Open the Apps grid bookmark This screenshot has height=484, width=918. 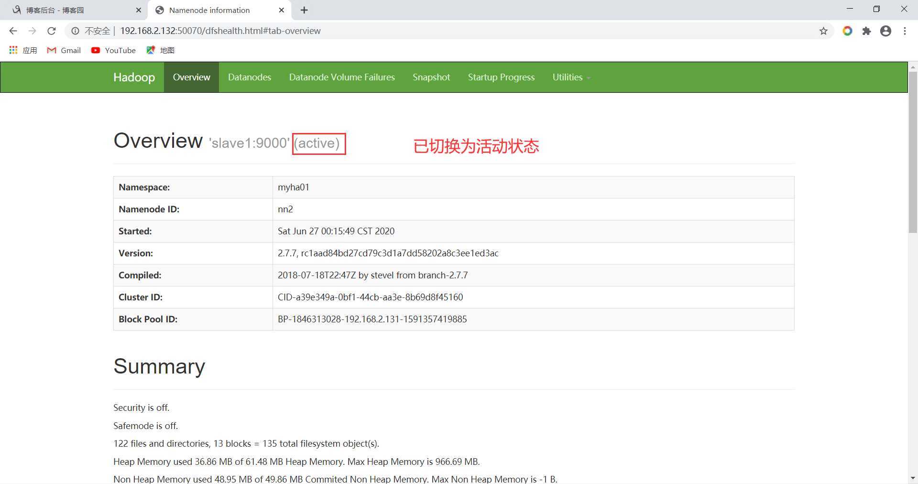[23, 50]
